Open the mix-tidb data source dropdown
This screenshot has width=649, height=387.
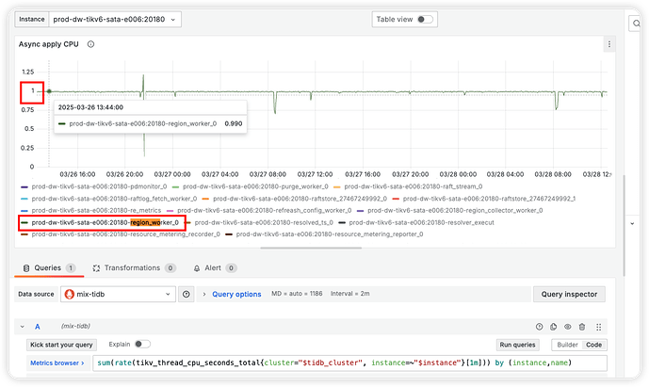pyautogui.click(x=119, y=294)
